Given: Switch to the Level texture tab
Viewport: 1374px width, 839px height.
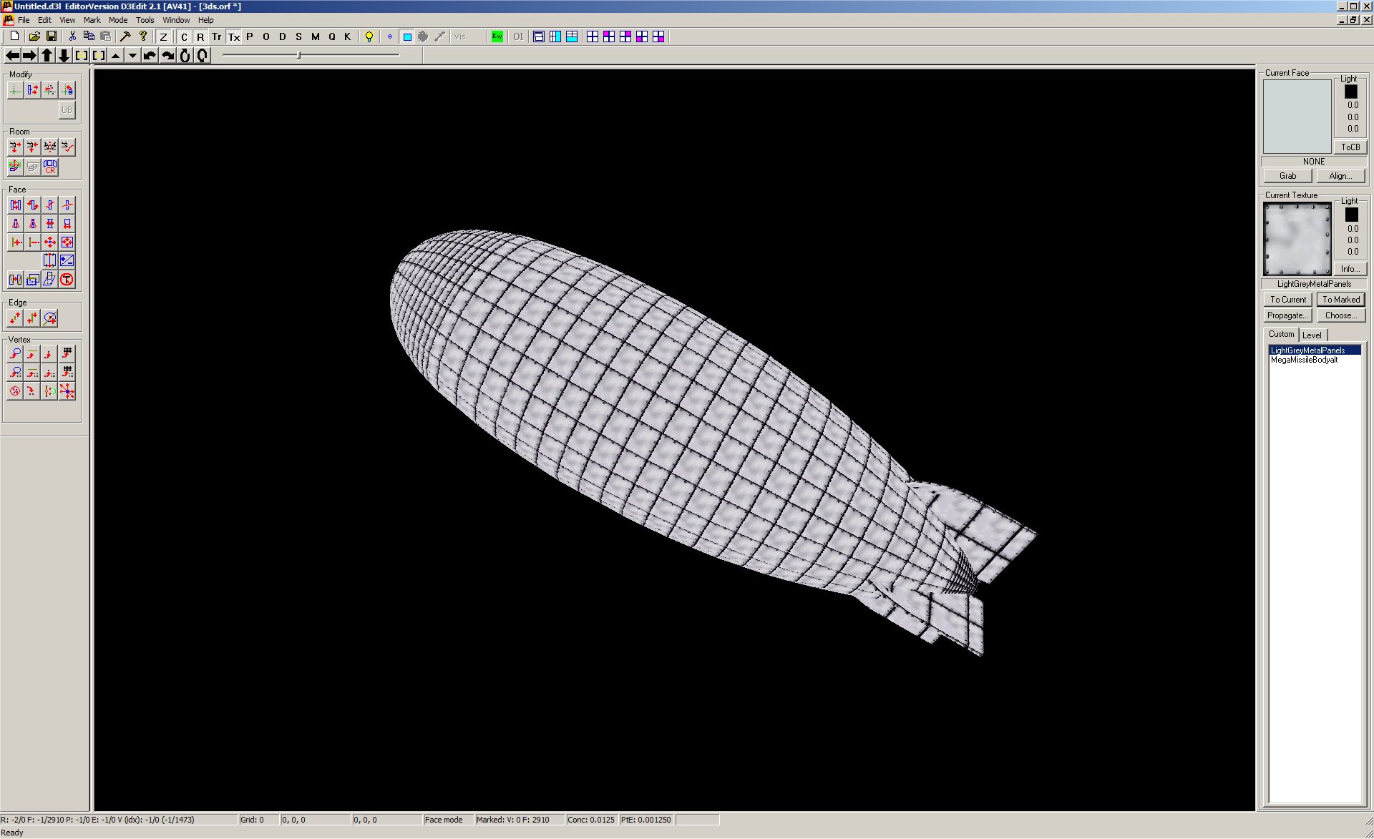Looking at the screenshot, I should point(1312,335).
